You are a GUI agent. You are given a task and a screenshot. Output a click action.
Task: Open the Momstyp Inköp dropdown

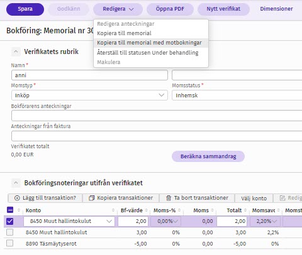tap(89, 95)
